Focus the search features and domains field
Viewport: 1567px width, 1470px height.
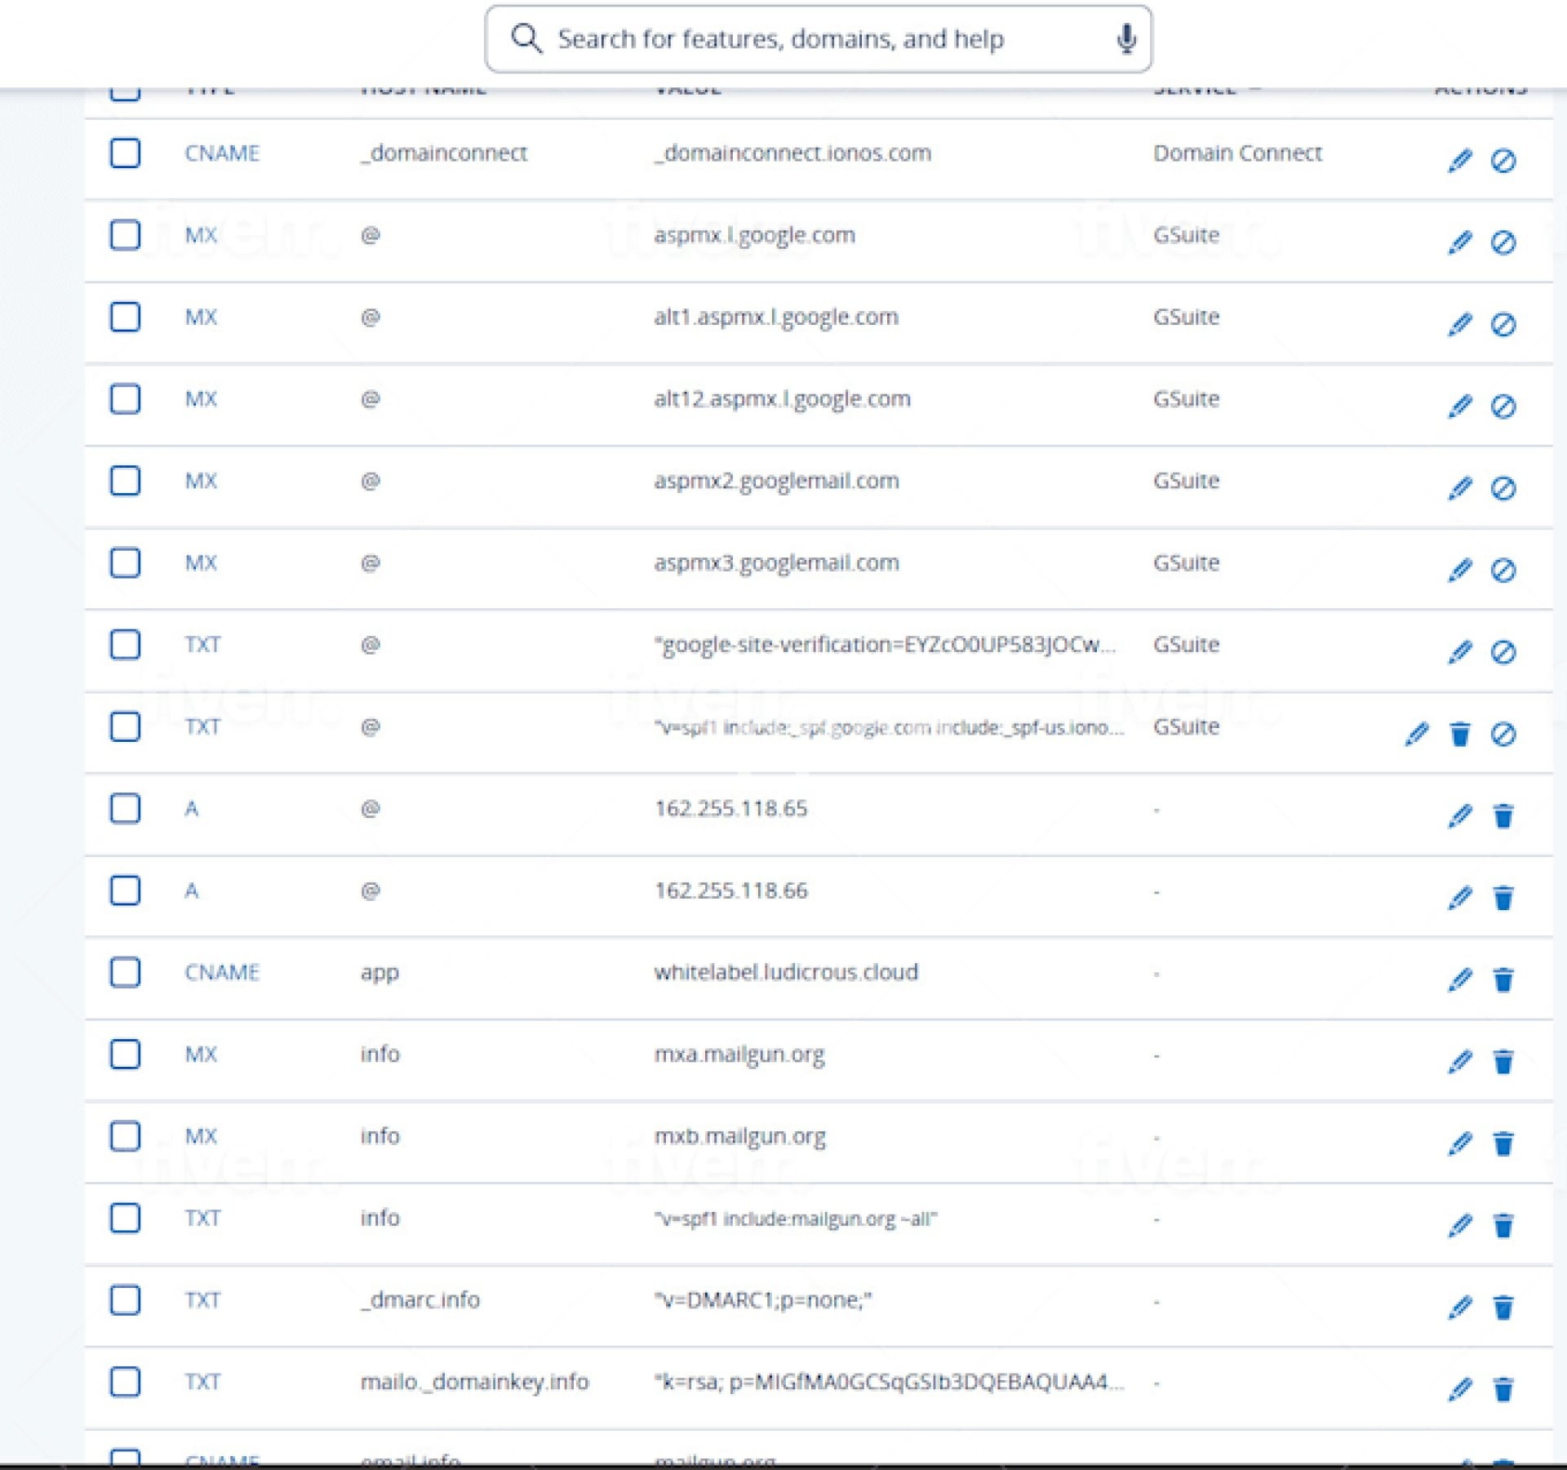point(816,38)
